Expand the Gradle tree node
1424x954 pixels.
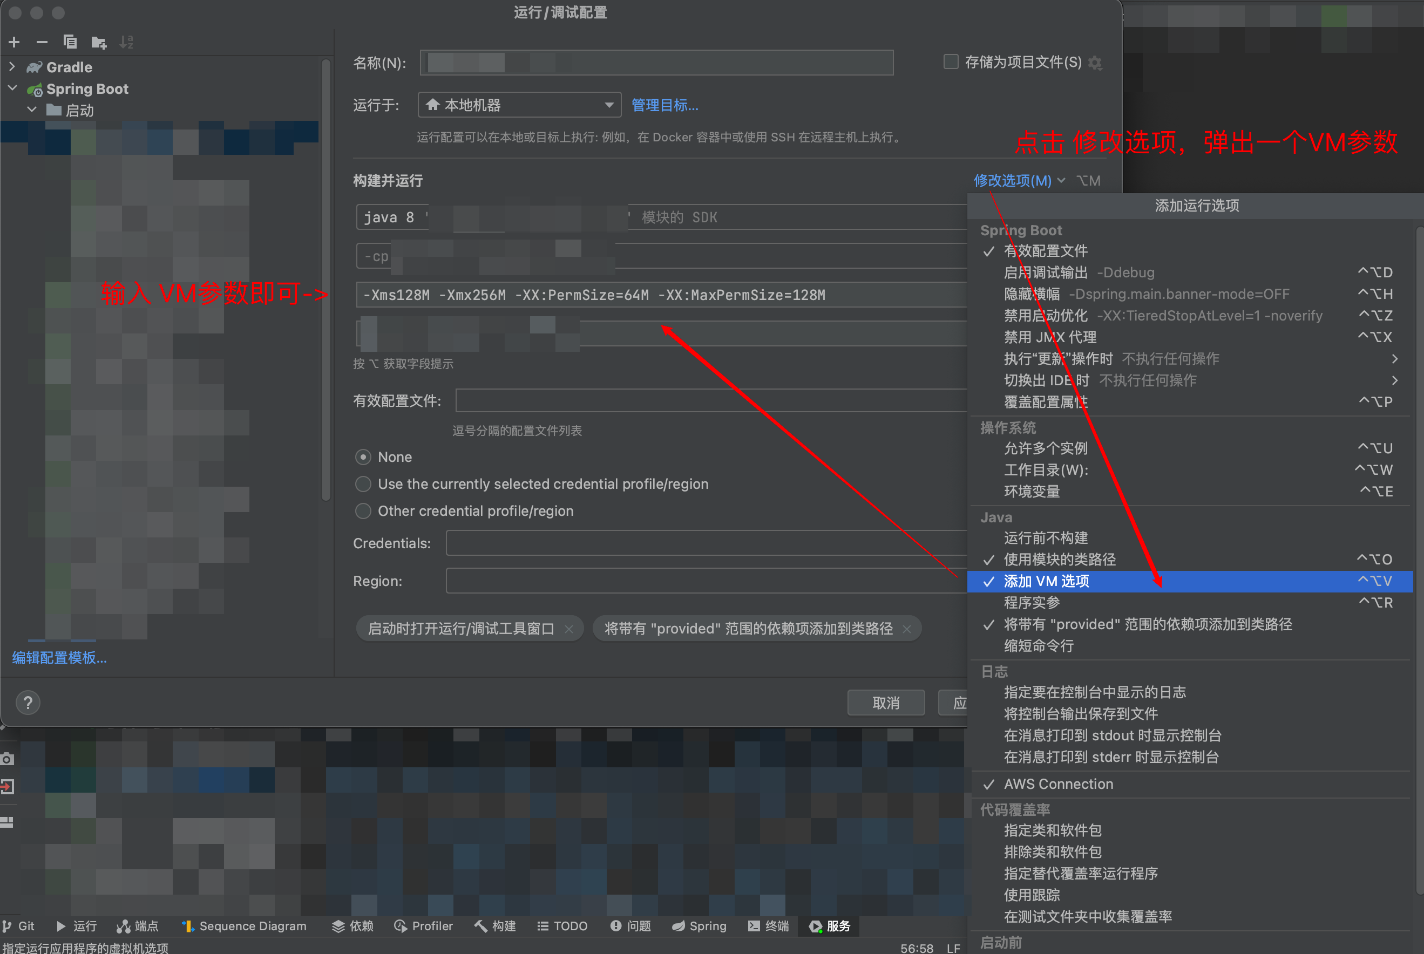11,66
